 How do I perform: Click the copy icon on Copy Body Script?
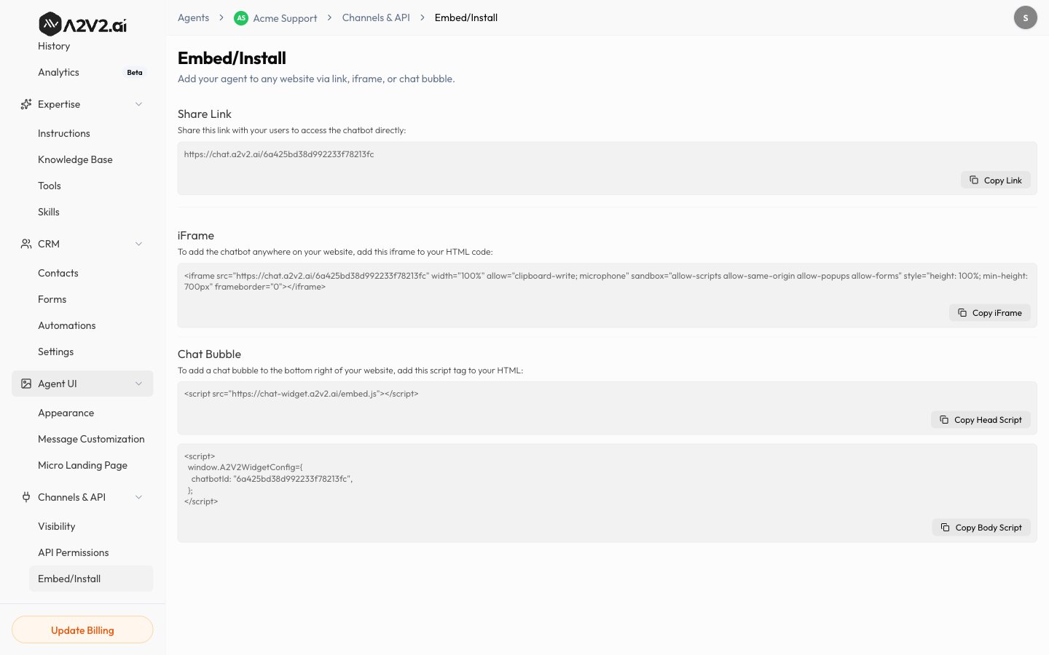pyautogui.click(x=946, y=527)
